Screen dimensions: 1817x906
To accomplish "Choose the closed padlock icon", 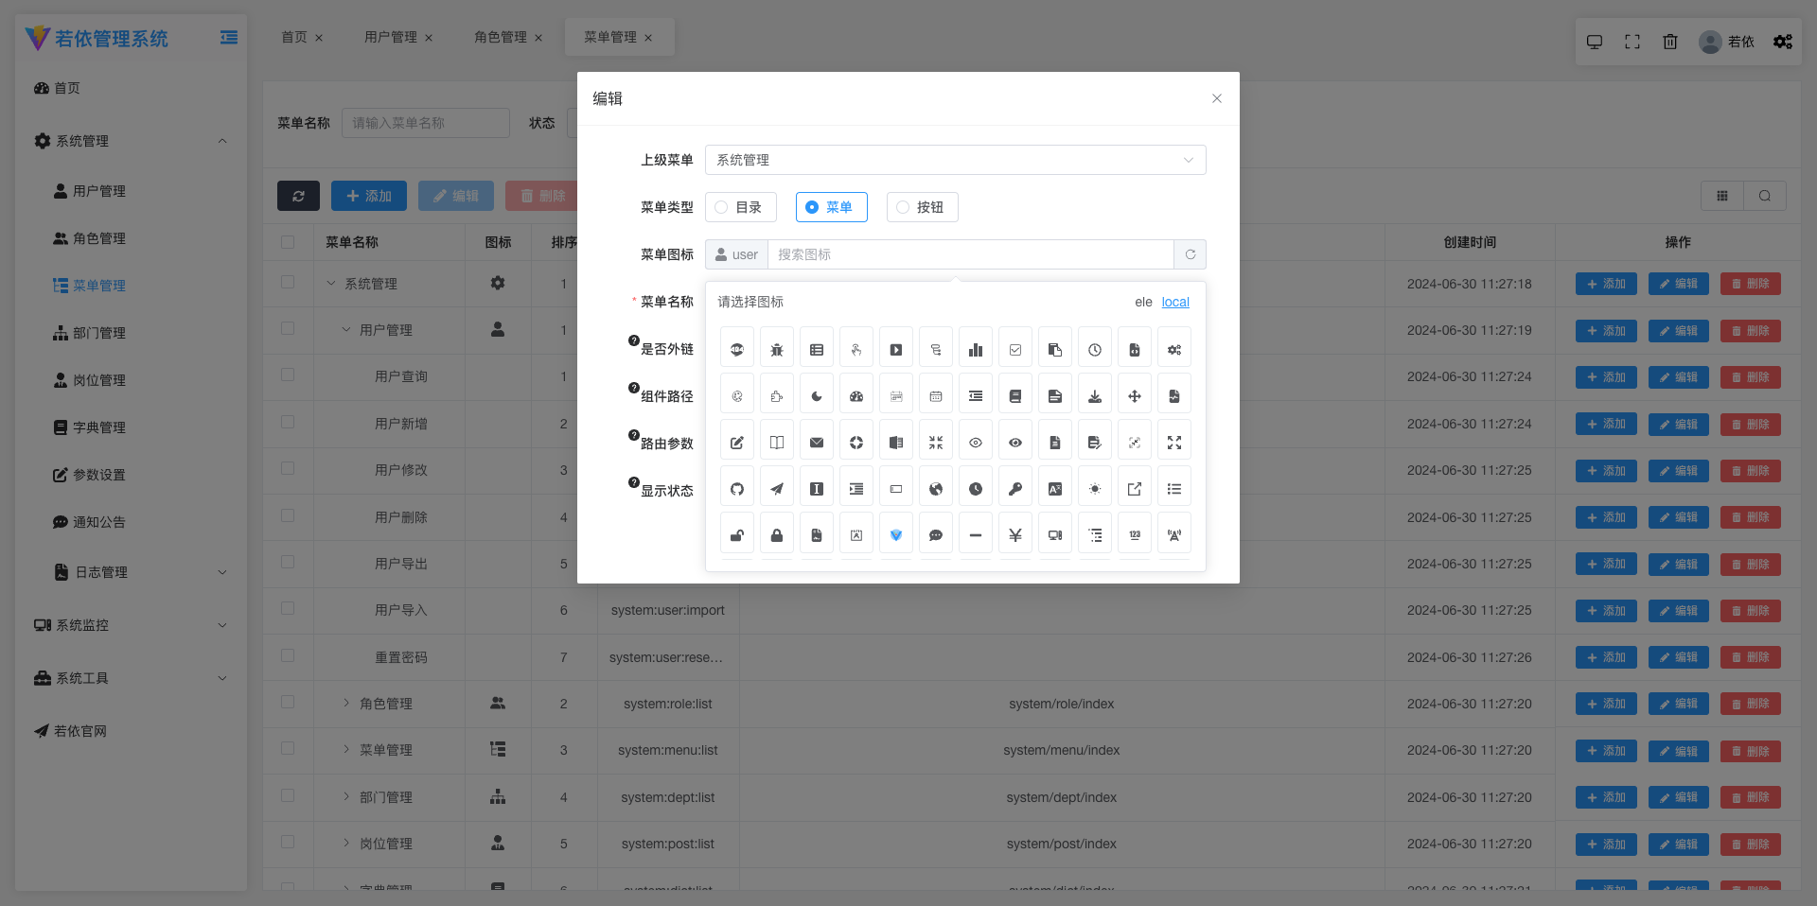I will [777, 535].
